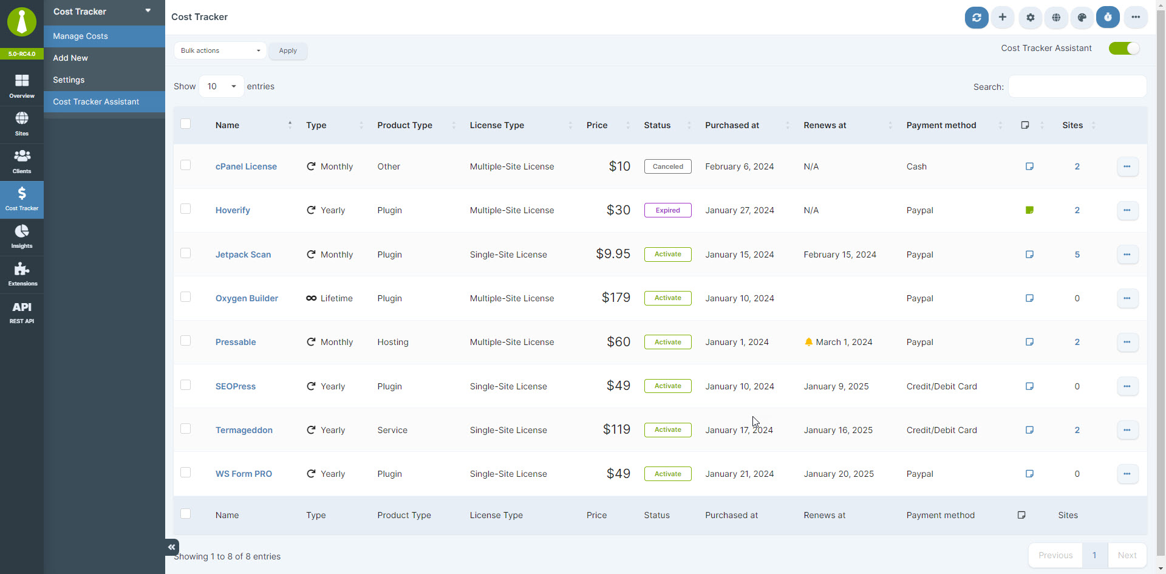Open Add New in the submenu
1166x574 pixels.
(x=104, y=58)
